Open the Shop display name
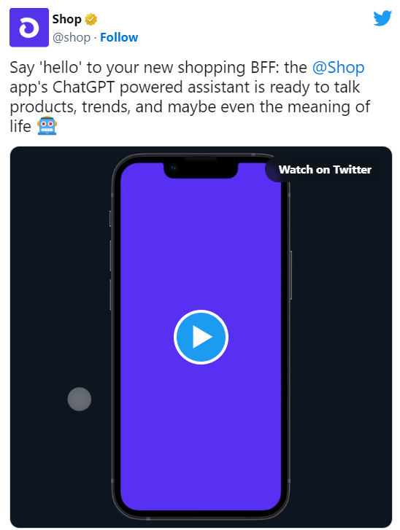400x530 pixels. pyautogui.click(x=66, y=19)
